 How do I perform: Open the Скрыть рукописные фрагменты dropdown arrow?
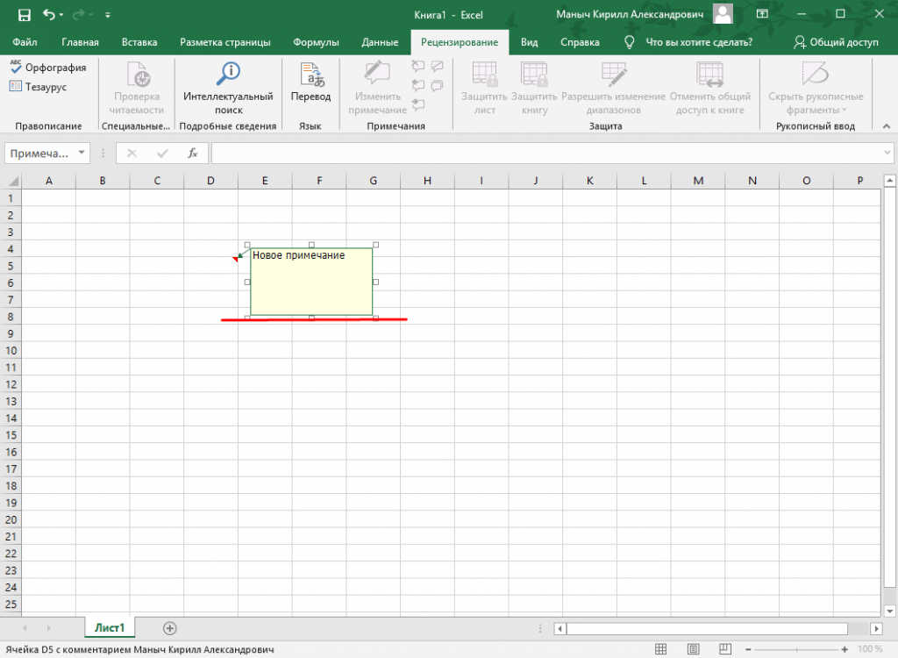(845, 110)
